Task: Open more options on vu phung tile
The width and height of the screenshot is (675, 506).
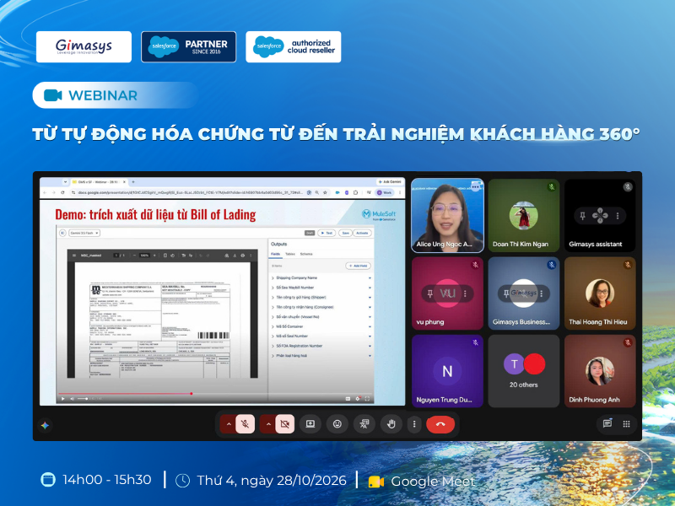Action: coord(466,293)
